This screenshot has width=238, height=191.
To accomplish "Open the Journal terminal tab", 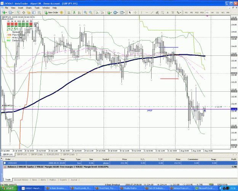I will click(74, 180).
